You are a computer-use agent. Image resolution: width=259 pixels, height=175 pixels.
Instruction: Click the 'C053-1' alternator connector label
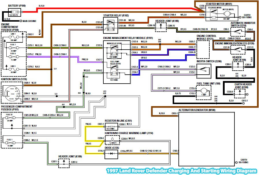pyautogui.click(x=175, y=113)
